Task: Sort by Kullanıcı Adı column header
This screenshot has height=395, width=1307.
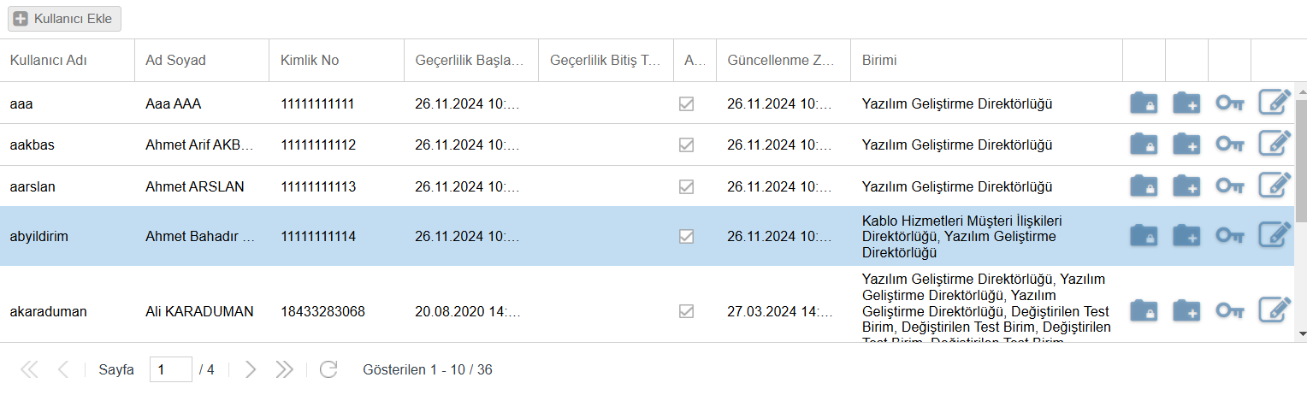Action: (x=49, y=60)
